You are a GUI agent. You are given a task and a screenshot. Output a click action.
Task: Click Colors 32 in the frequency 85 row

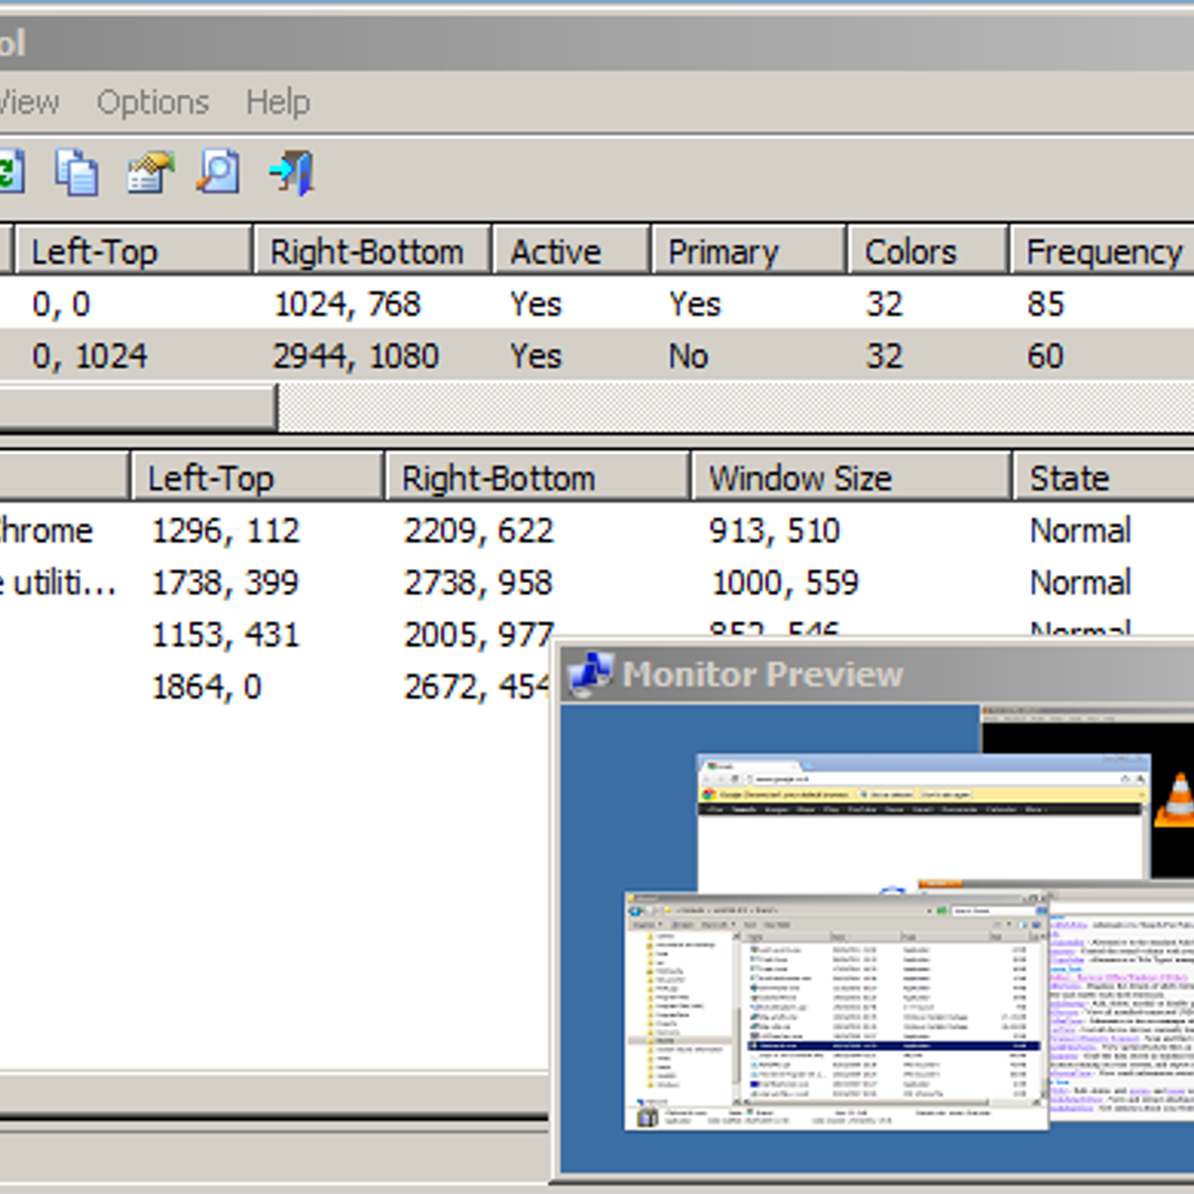tap(884, 303)
